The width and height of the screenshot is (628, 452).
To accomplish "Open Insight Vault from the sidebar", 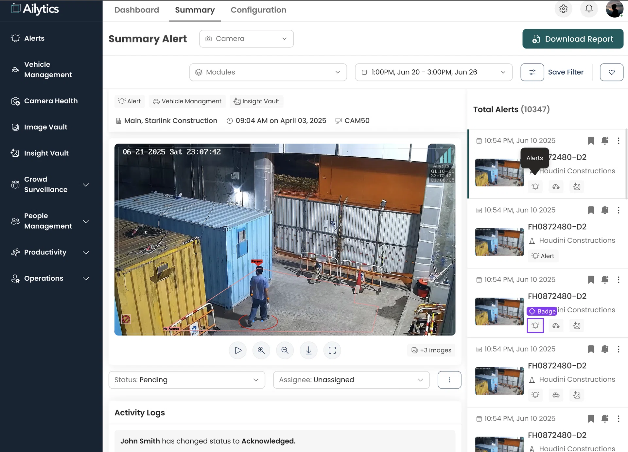I will pos(47,153).
